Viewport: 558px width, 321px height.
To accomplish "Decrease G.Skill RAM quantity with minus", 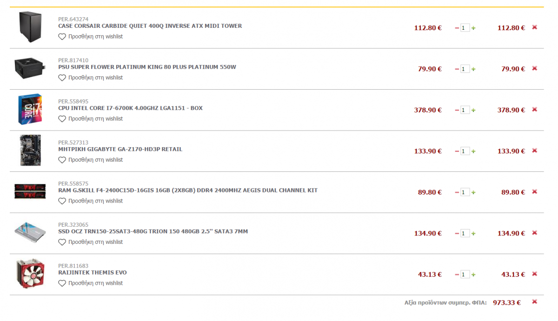I will pyautogui.click(x=457, y=192).
